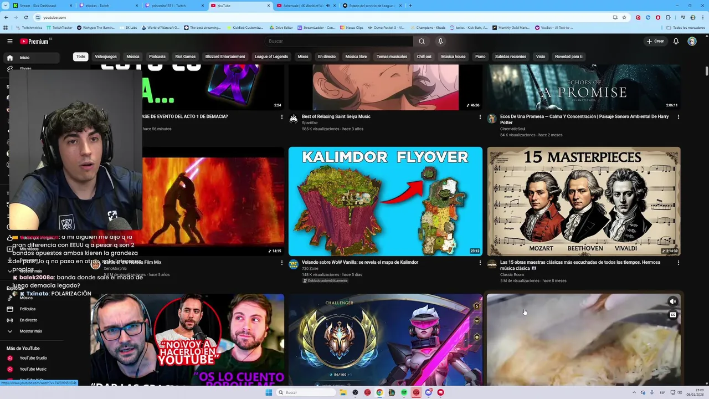Open the Echoes of a Promise thumbnail
Image resolution: width=709 pixels, height=399 pixels.
(x=584, y=88)
